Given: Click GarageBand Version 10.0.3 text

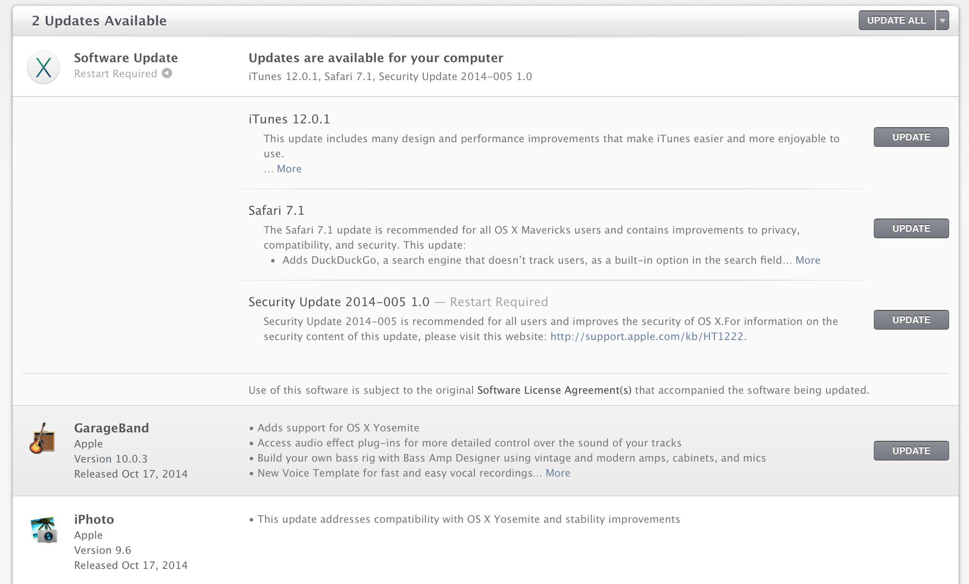Looking at the screenshot, I should 111,459.
